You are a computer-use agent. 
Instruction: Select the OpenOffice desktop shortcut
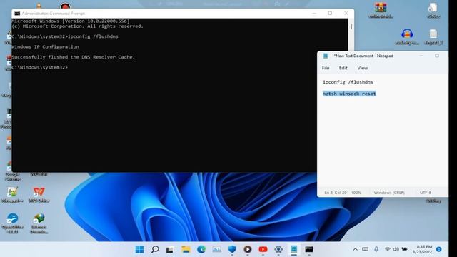(x=12, y=223)
